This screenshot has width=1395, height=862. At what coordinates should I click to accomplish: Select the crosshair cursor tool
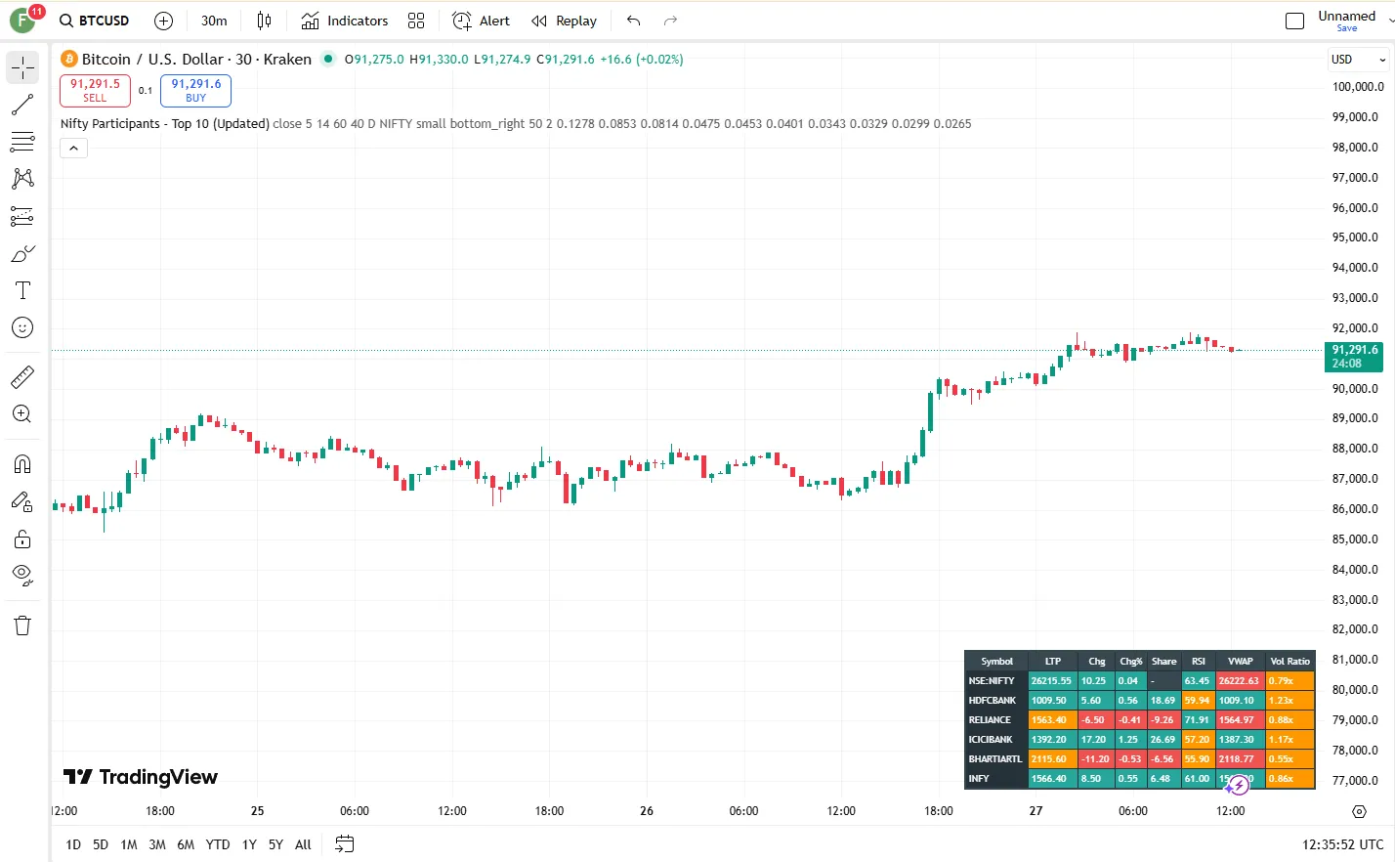22,67
